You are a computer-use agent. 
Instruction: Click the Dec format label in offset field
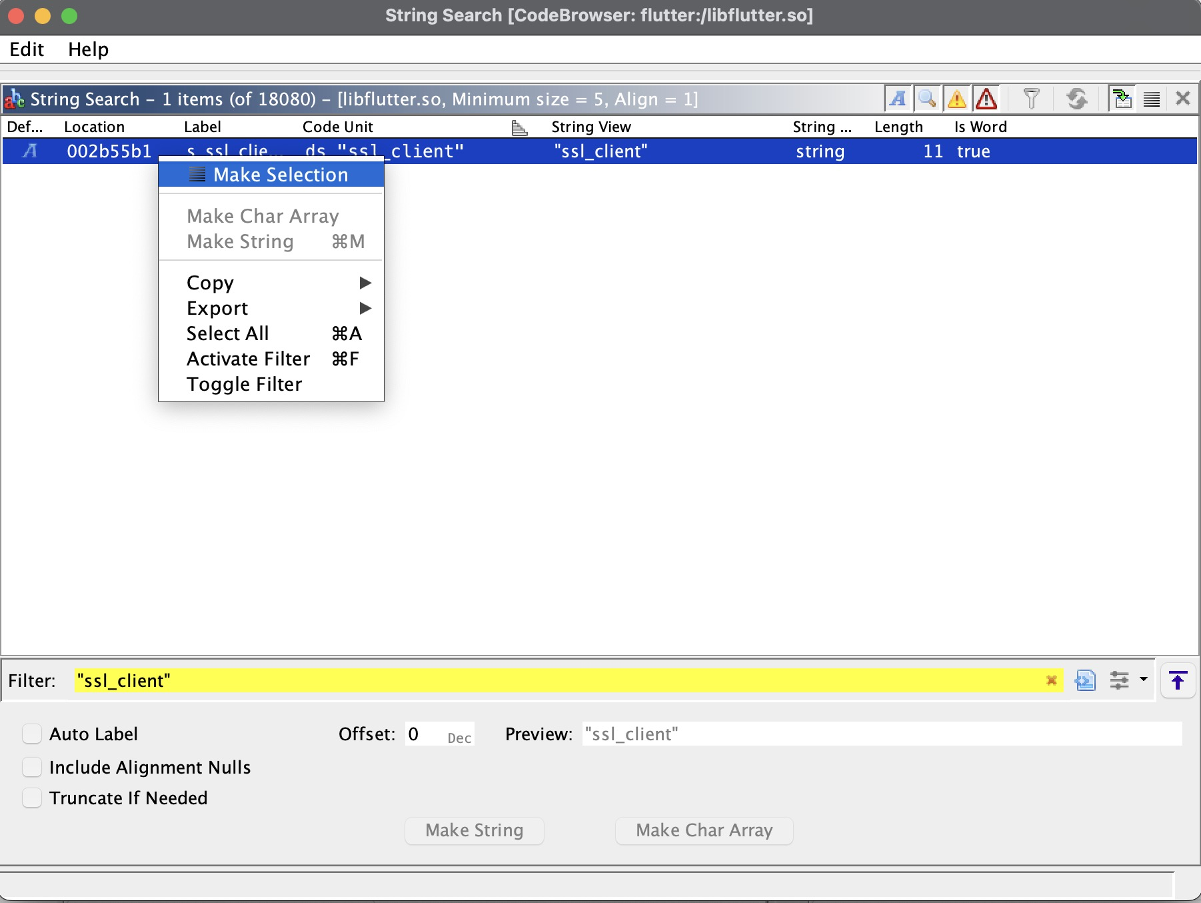(459, 738)
